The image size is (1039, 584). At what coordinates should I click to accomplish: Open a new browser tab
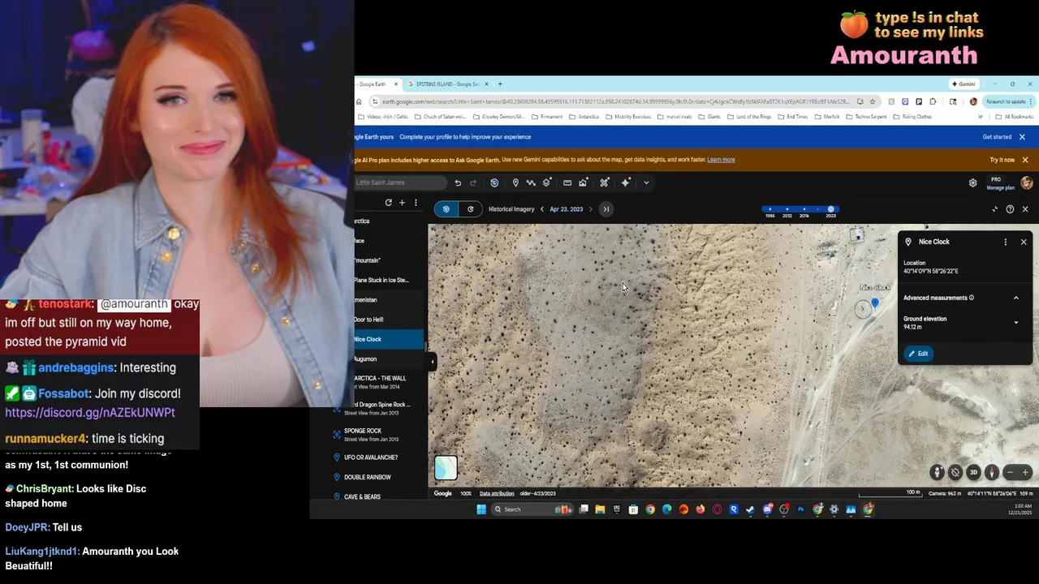500,84
